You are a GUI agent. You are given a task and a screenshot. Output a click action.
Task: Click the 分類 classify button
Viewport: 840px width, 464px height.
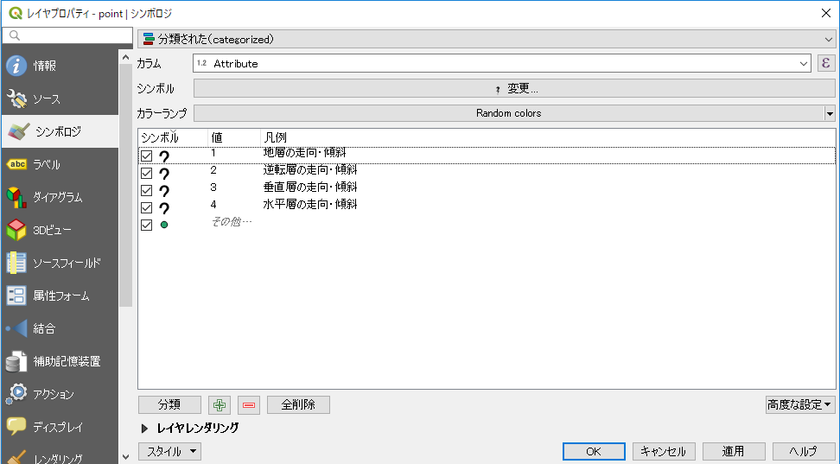(x=170, y=405)
